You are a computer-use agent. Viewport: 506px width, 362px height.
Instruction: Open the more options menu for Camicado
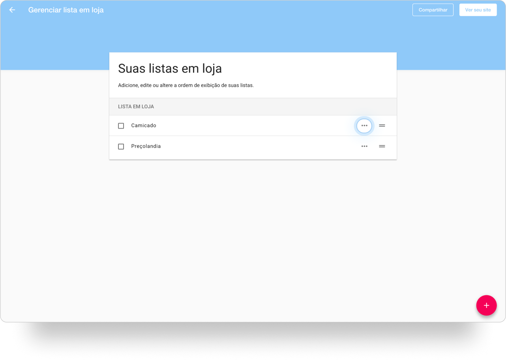(364, 126)
